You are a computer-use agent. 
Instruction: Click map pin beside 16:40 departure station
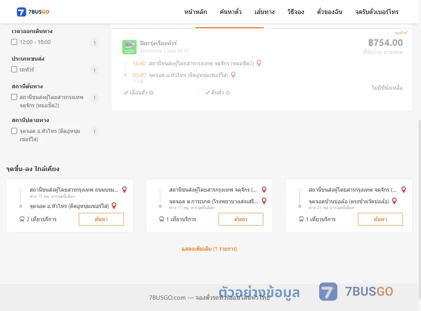pyautogui.click(x=259, y=63)
